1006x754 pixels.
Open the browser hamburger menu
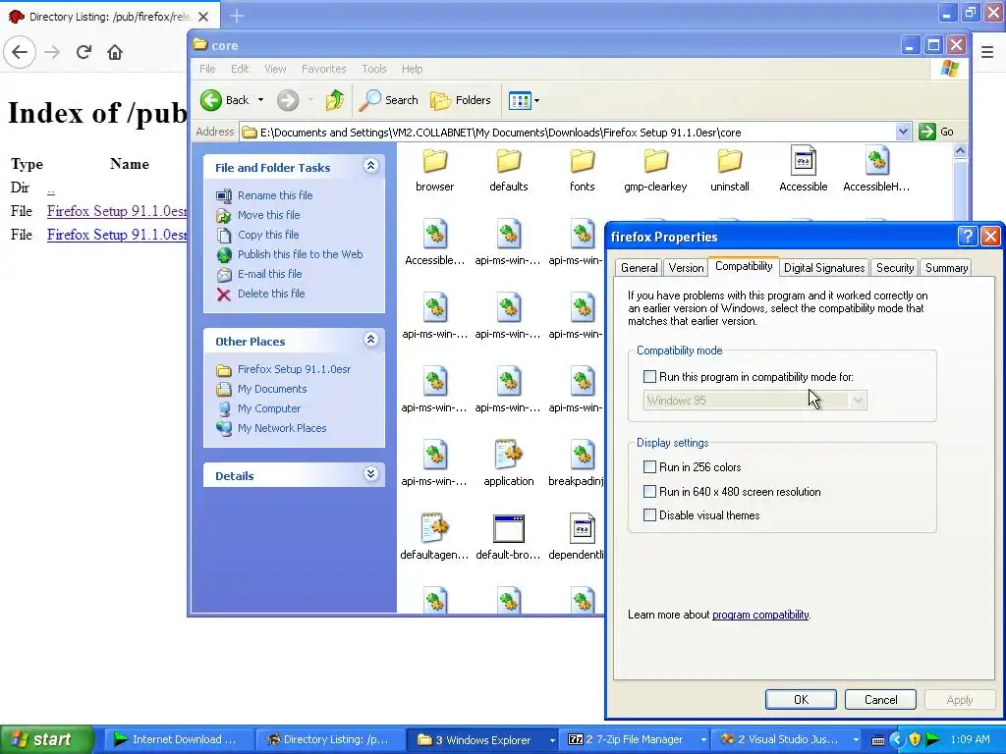pos(986,52)
